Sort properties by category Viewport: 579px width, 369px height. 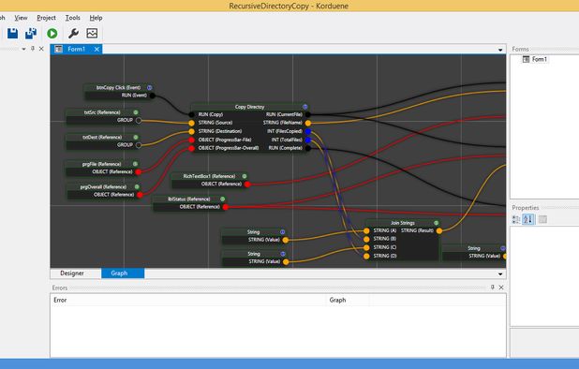point(516,219)
